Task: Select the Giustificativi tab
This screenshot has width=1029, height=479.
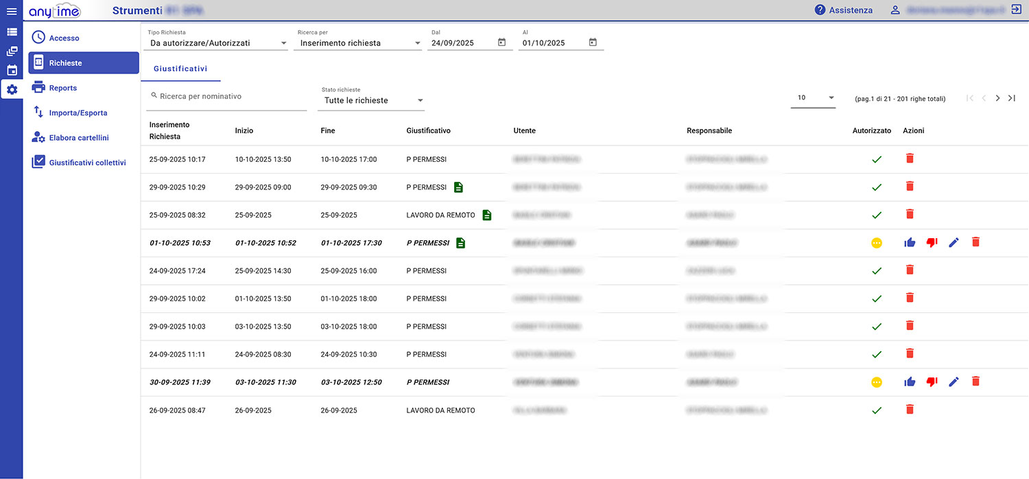Action: point(180,69)
